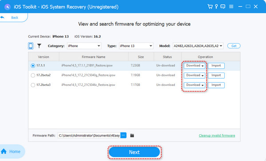Open the shopping cart purchase icon
Image resolution: width=266 pixels, height=161 pixels.
(x=210, y=7)
